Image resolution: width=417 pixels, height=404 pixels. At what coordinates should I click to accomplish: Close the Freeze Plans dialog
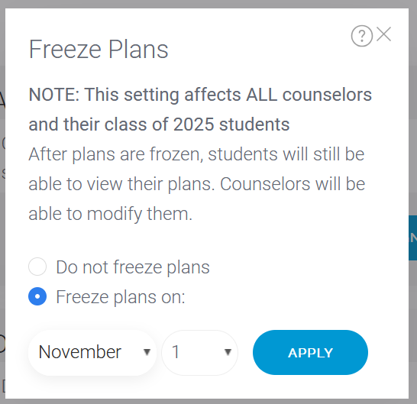(x=383, y=34)
